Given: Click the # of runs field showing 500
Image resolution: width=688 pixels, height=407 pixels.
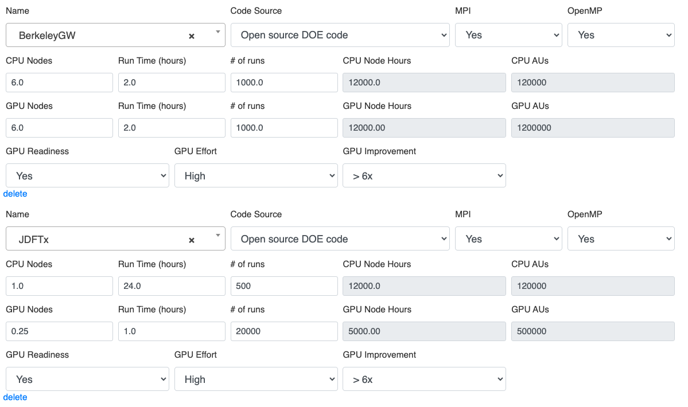Looking at the screenshot, I should coord(284,286).
